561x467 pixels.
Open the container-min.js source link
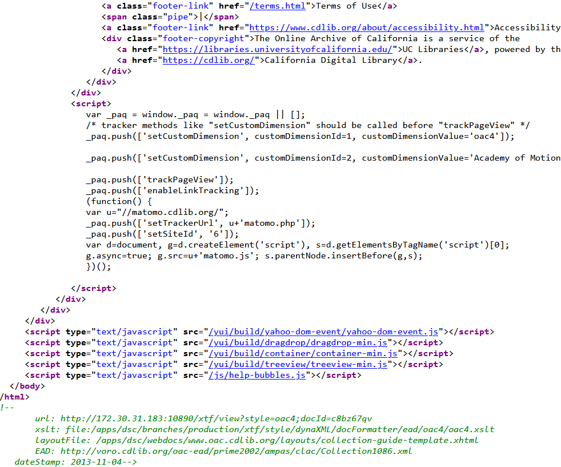(303, 354)
